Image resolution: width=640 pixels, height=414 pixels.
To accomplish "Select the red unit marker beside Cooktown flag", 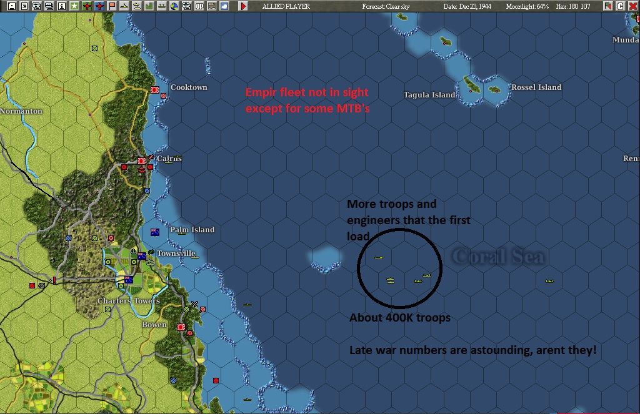I will [x=164, y=96].
